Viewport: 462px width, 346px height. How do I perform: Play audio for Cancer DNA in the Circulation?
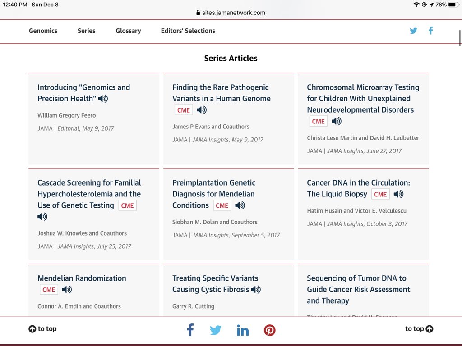click(399, 194)
